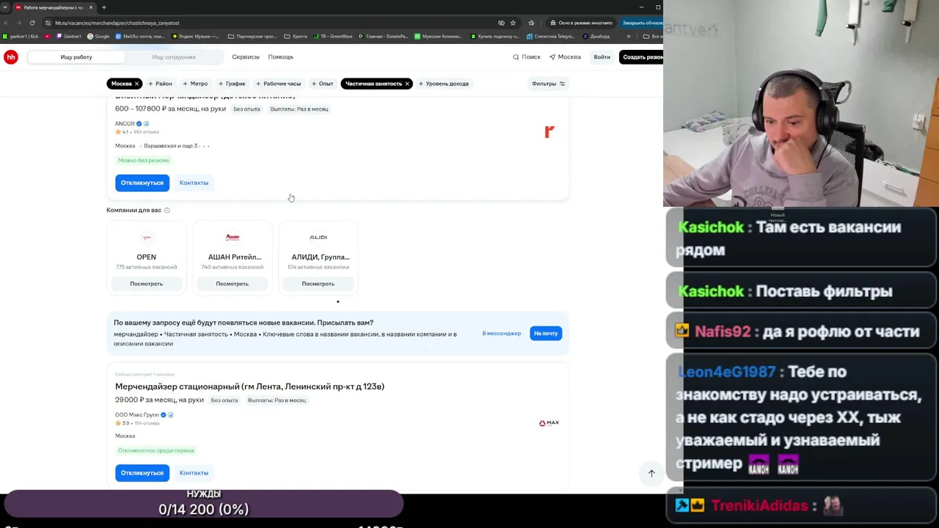Click the ANCOR employer logo on the right
Viewport: 939px width, 528px height.
point(549,132)
